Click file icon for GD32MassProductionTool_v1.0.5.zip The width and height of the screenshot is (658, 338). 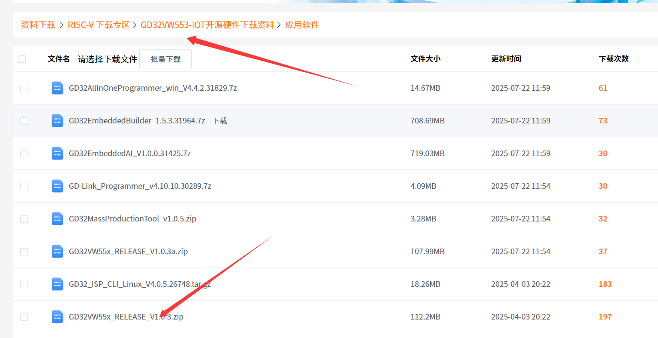coord(57,219)
